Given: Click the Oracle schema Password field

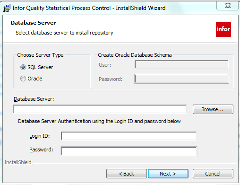Looking at the screenshot, I should coord(181,79).
